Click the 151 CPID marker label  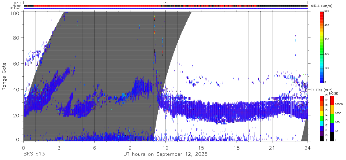coord(166,3)
